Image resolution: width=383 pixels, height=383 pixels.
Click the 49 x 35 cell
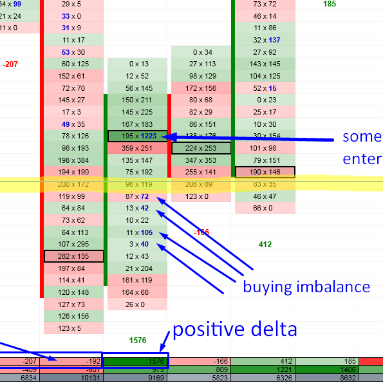pyautogui.click(x=73, y=124)
